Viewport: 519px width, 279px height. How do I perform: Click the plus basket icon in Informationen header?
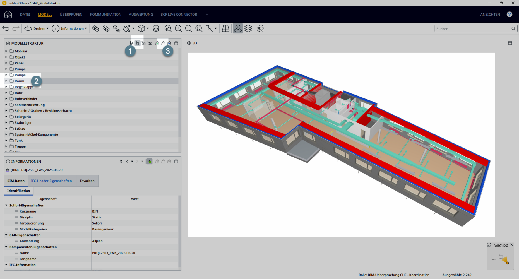(157, 162)
